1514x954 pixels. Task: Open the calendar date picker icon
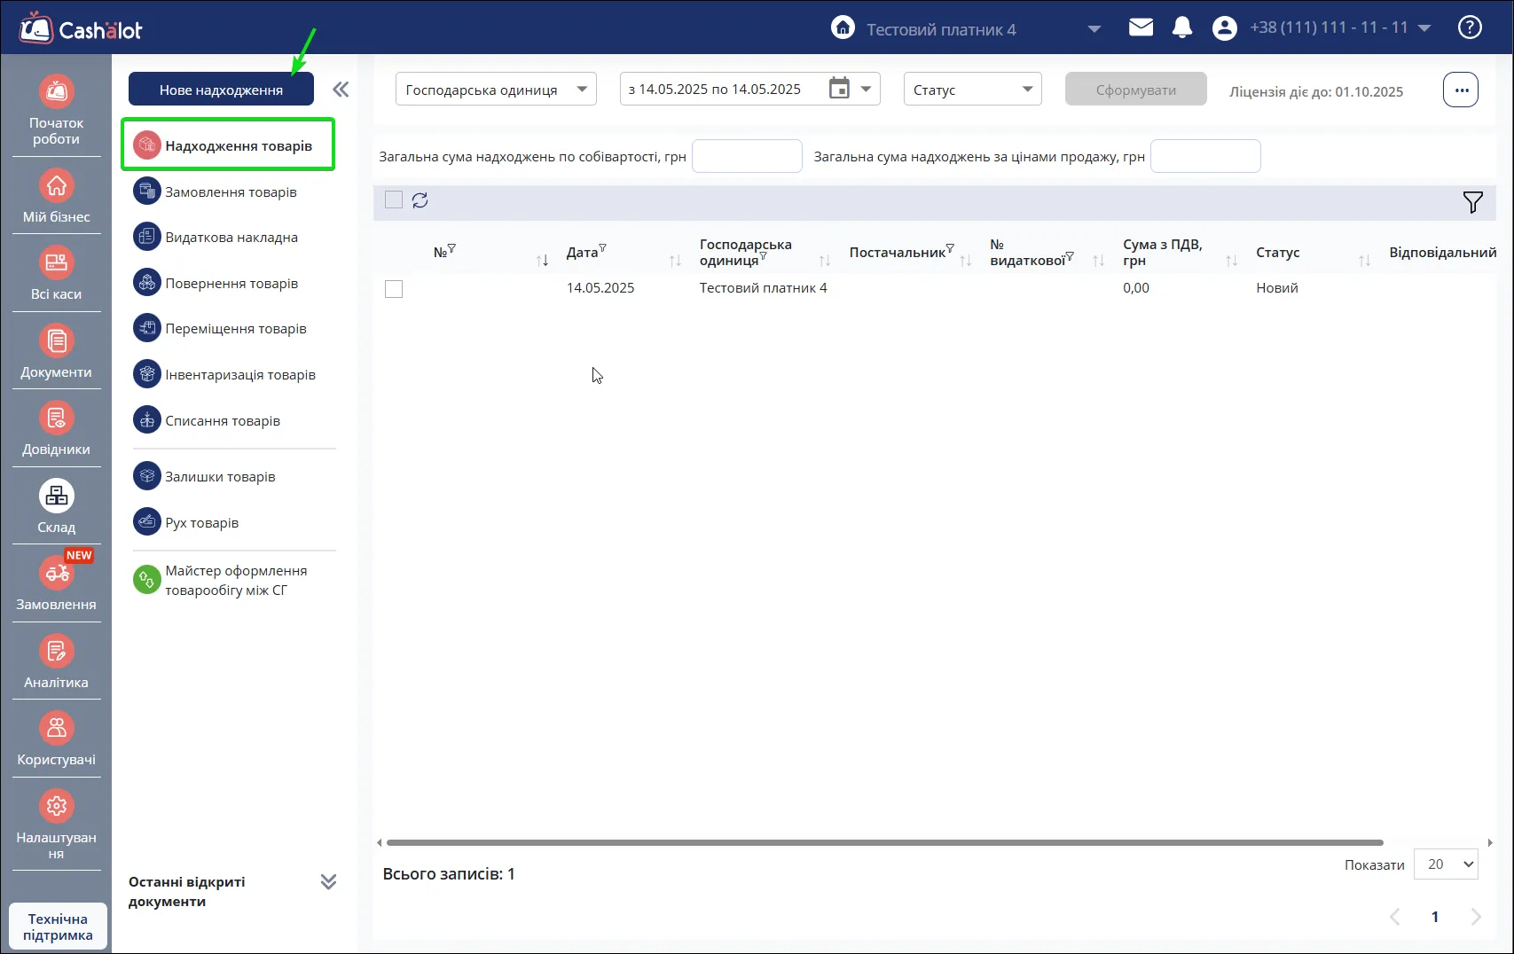click(x=839, y=89)
